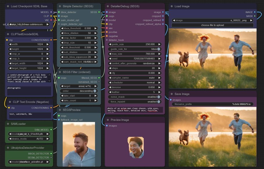264x169 pixels.
Task: Click the bearded man thumbnail in SEGSPreview
Action: point(79,143)
